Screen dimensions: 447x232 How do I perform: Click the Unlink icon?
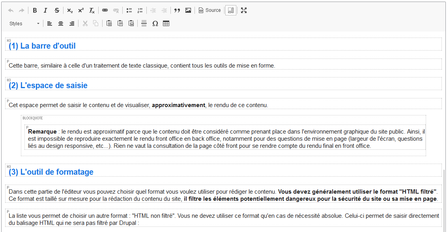pyautogui.click(x=116, y=10)
